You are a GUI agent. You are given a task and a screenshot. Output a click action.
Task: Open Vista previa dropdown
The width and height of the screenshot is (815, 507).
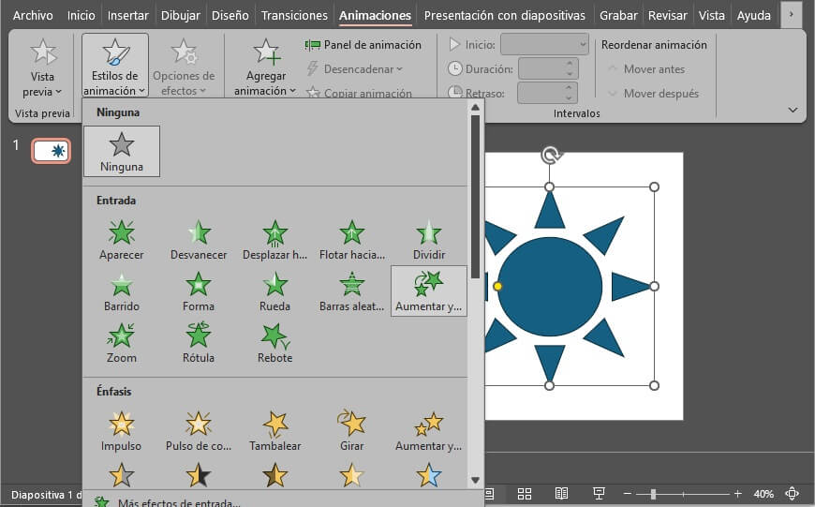42,92
